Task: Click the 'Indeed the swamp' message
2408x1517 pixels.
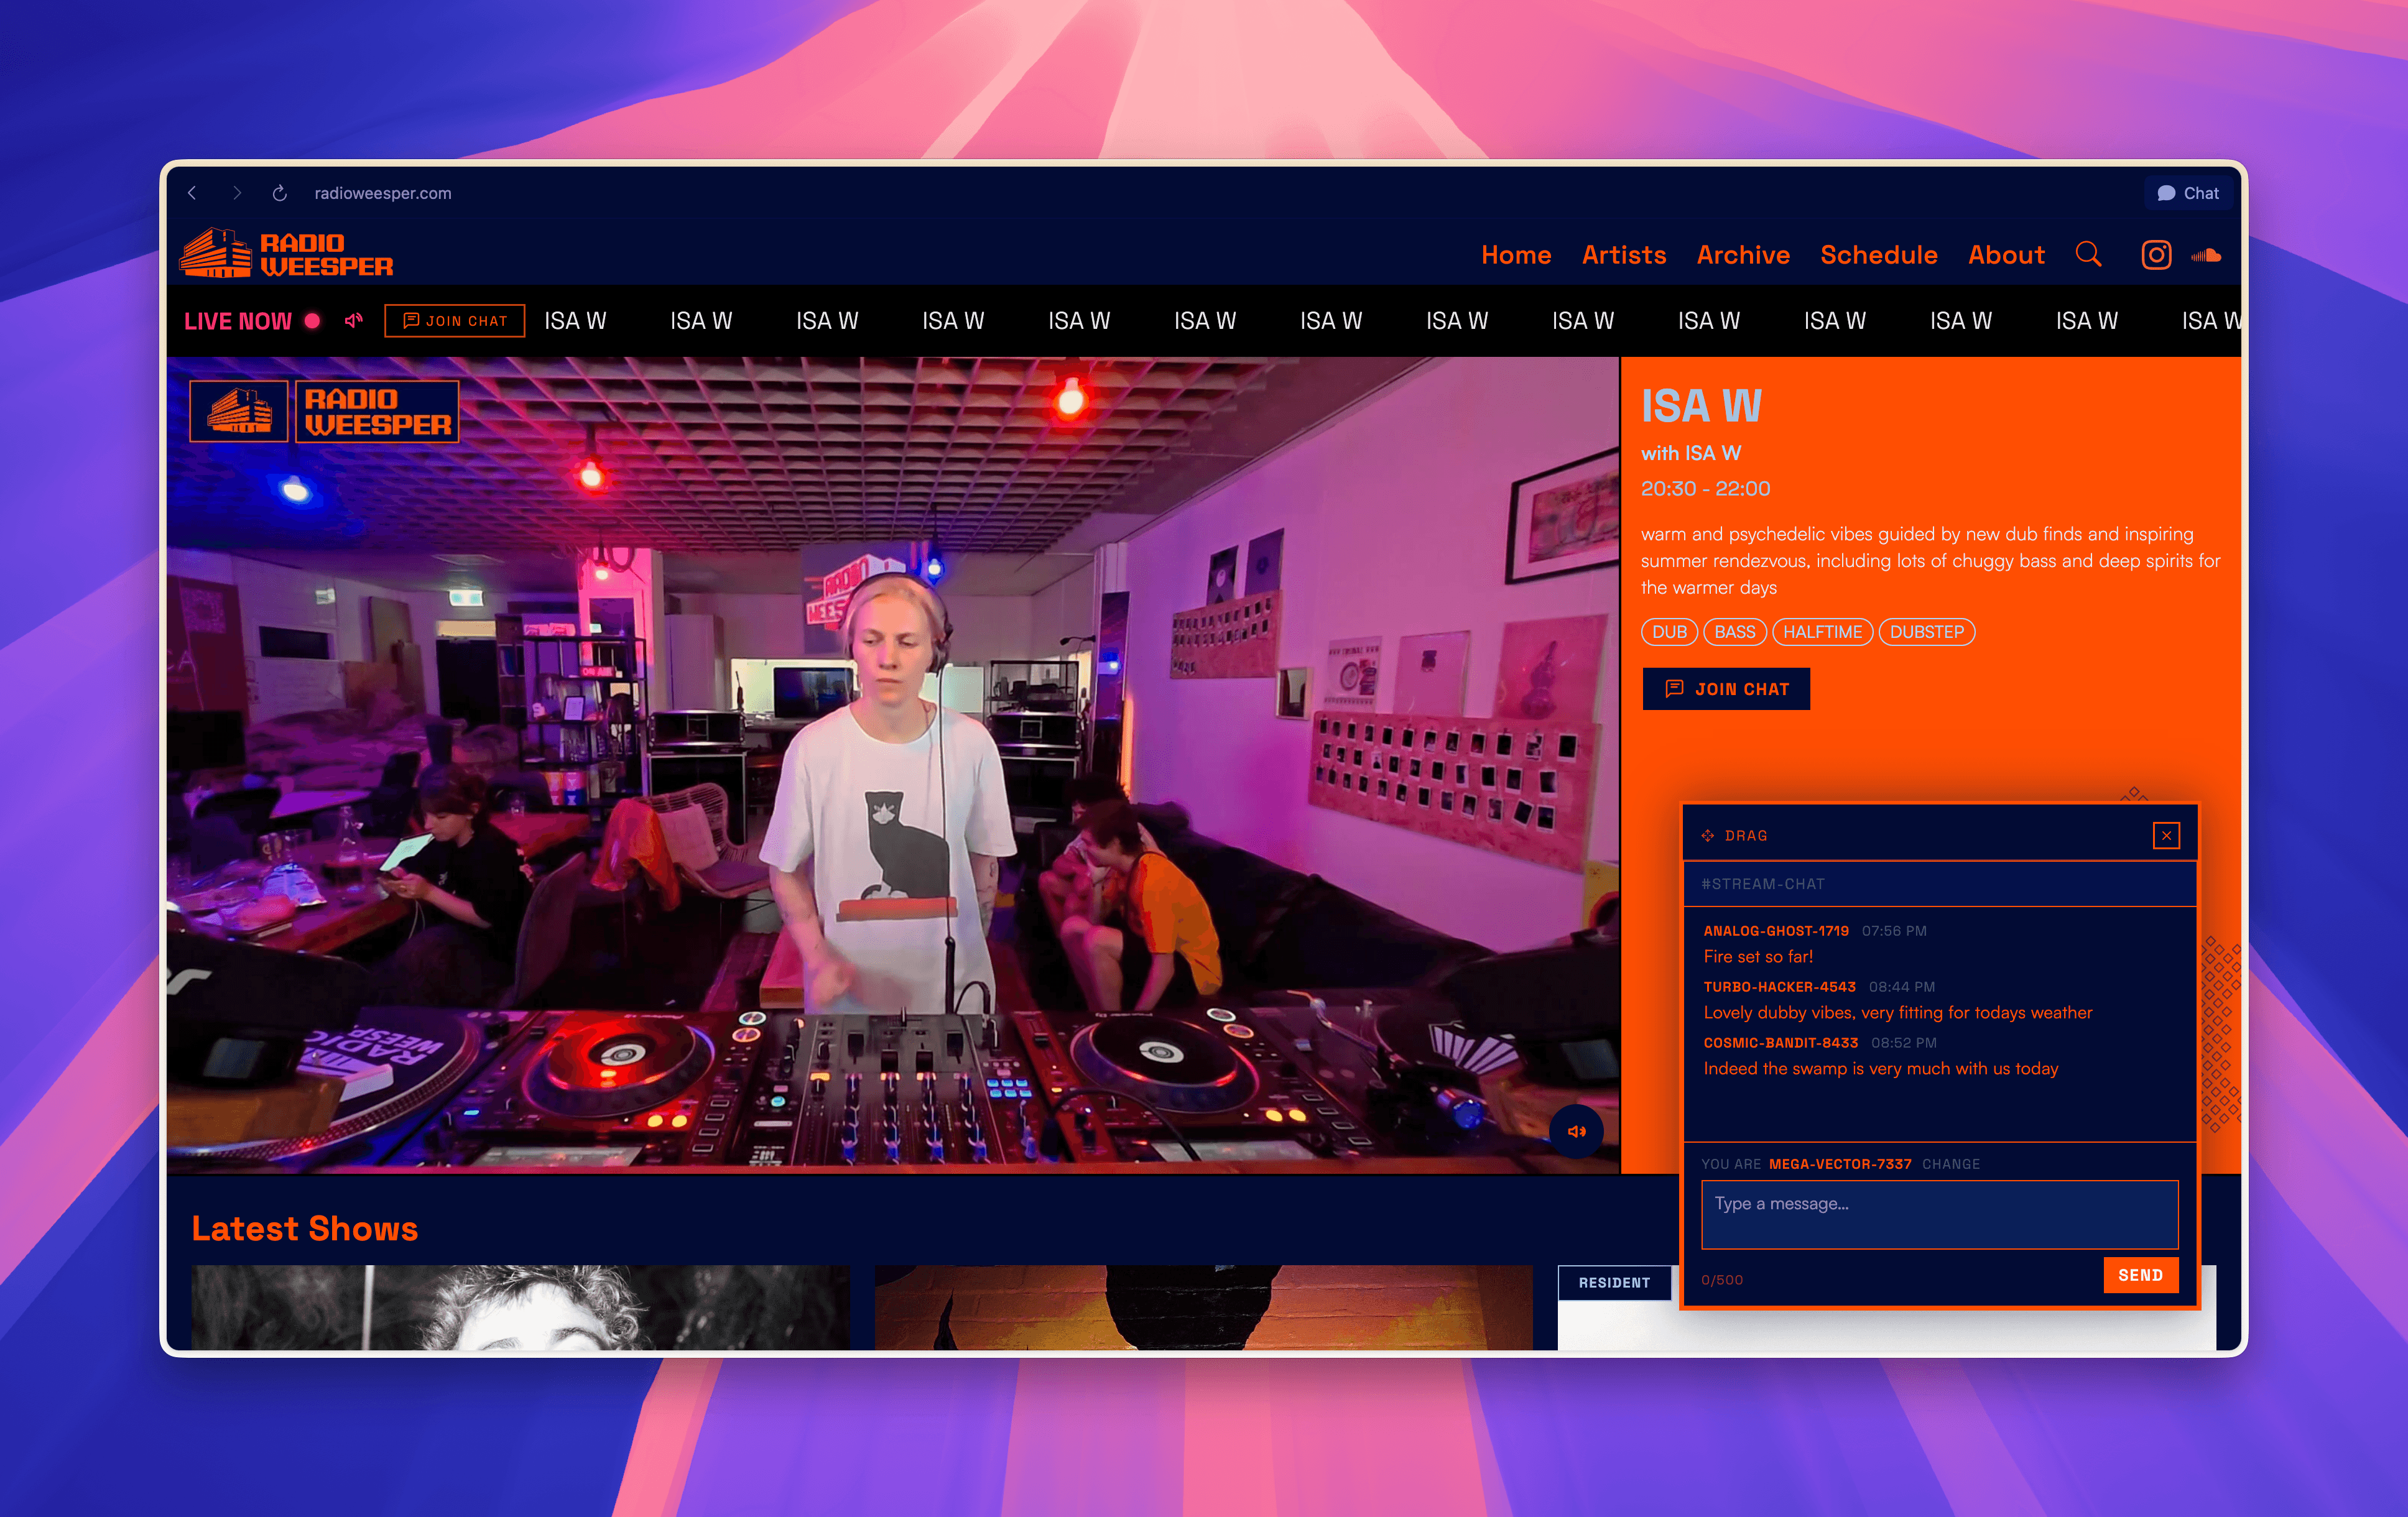Action: (x=1880, y=1069)
